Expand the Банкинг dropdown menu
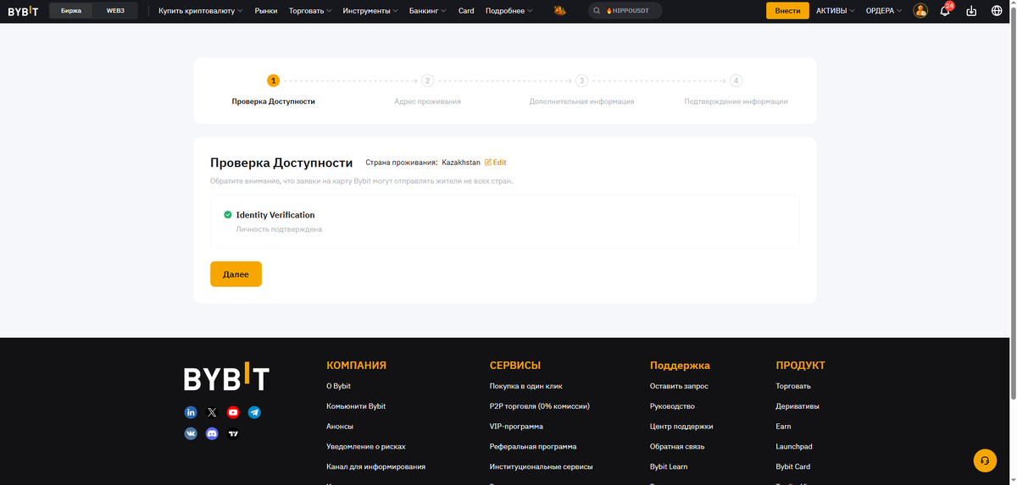 point(428,11)
